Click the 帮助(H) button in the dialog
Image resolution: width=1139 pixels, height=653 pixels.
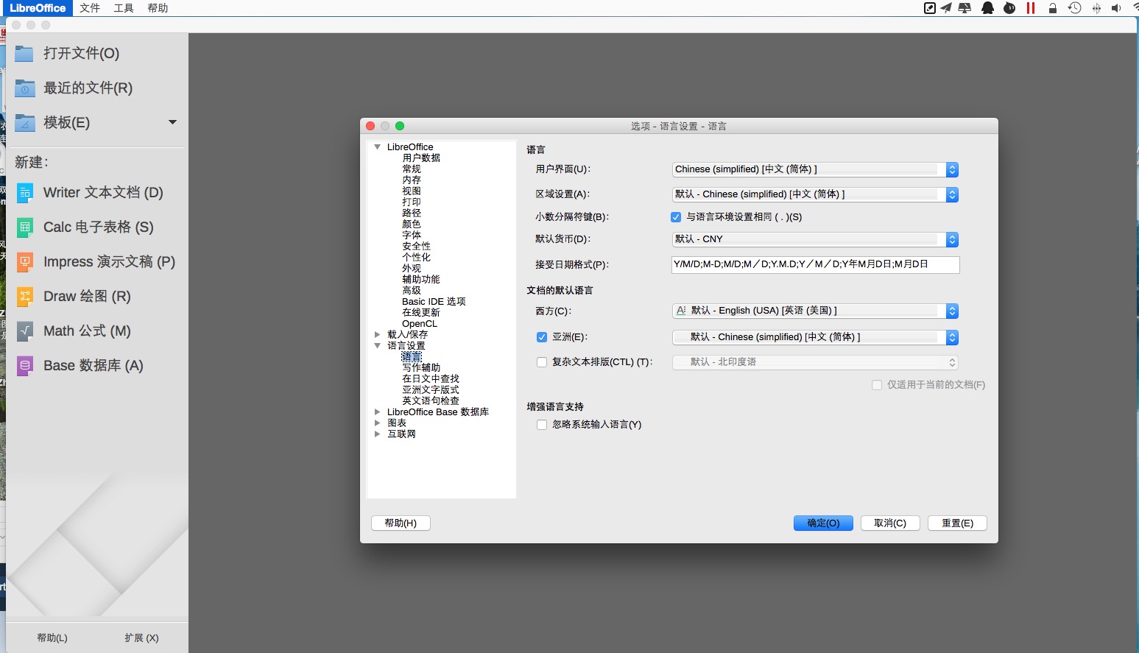[x=401, y=523]
